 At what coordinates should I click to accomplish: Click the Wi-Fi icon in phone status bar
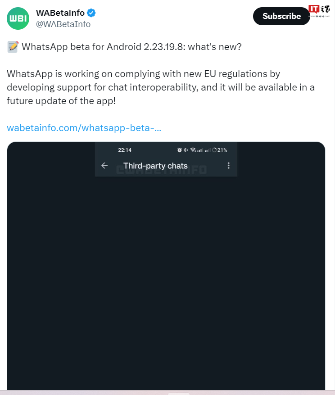tap(193, 150)
